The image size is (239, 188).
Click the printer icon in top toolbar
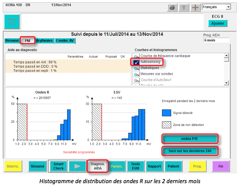(172, 8)
